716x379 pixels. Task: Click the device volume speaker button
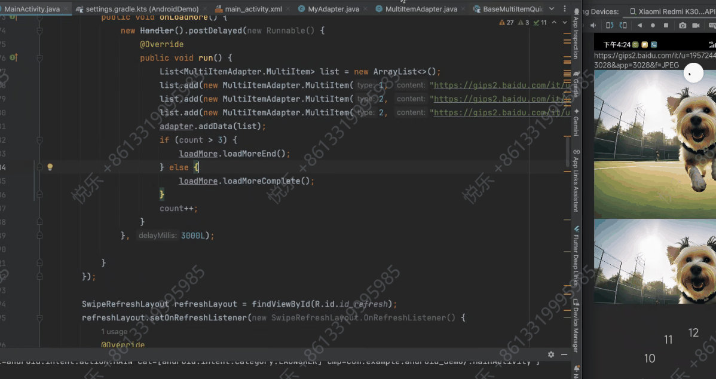(593, 26)
